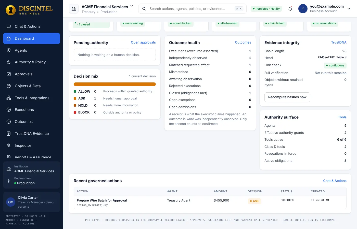Click the Outcomes check-circle icon

[9, 122]
